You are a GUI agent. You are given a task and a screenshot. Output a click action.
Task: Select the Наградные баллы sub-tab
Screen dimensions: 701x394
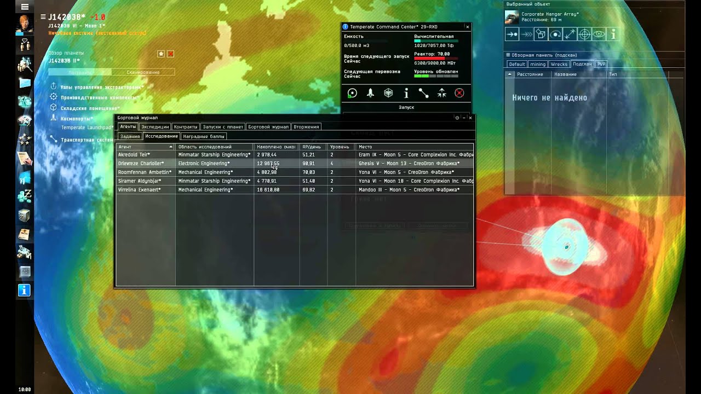[203, 136]
